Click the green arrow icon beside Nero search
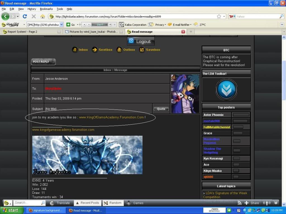The width and height of the screenshot is (286, 214). click(x=229, y=210)
